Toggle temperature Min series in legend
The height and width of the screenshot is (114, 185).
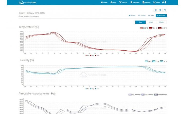(87, 55)
